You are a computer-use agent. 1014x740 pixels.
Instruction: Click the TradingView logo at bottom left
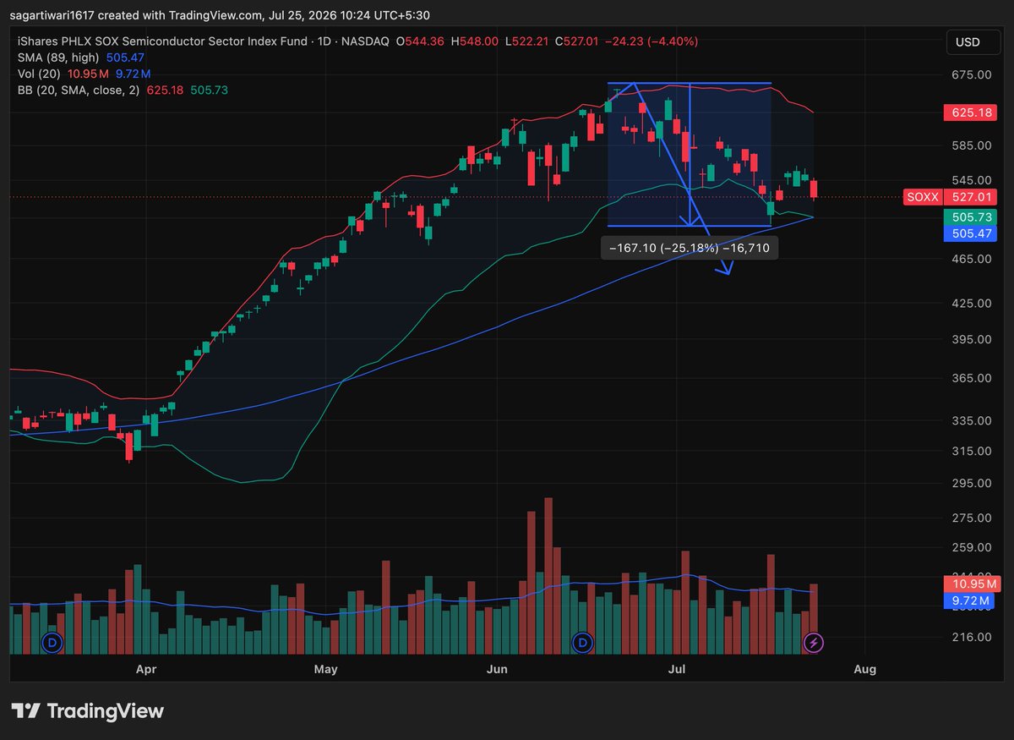pos(88,710)
